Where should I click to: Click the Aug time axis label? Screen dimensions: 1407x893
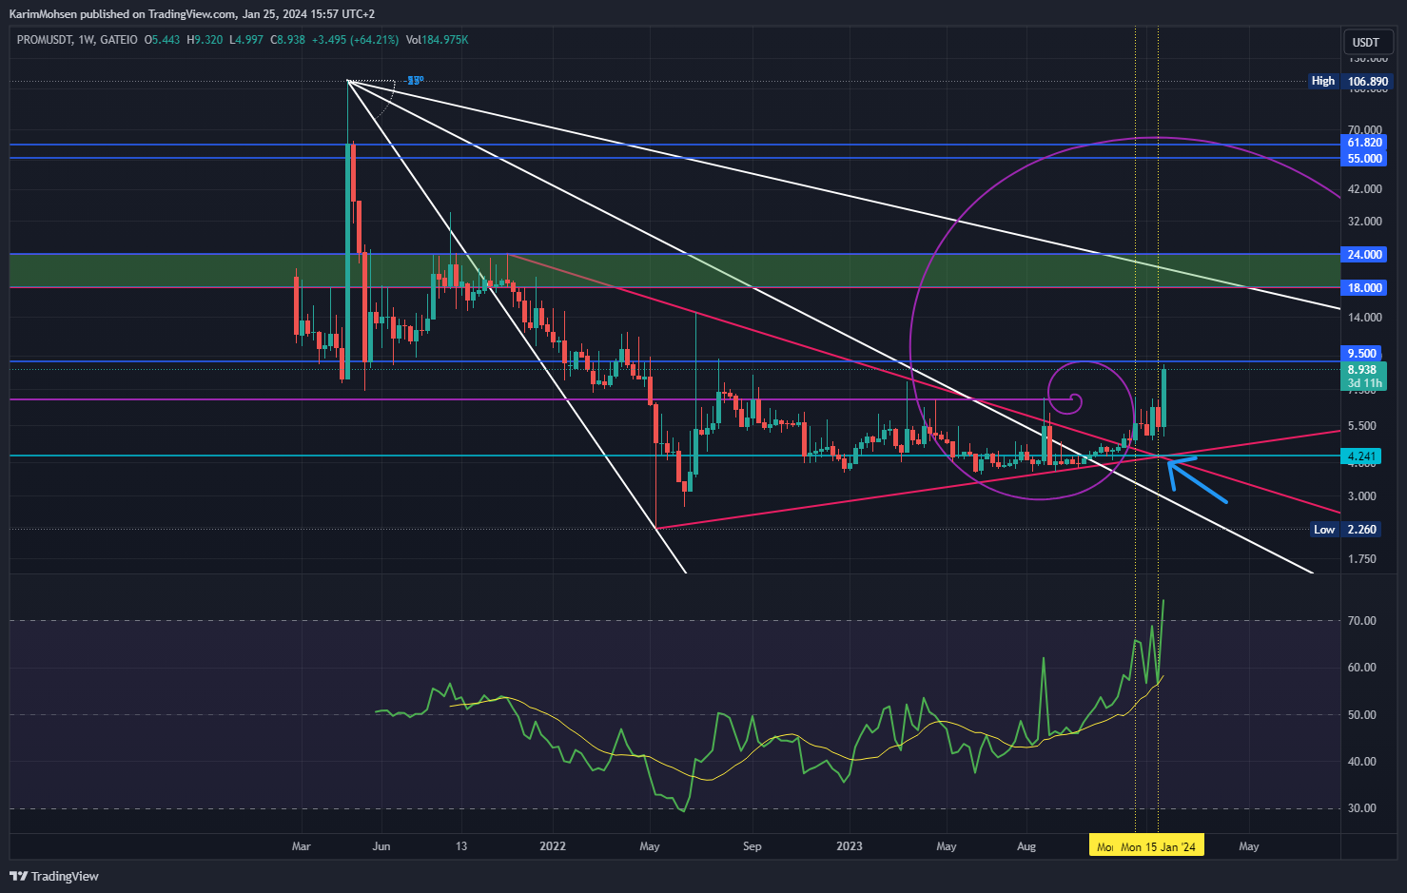point(1026,846)
